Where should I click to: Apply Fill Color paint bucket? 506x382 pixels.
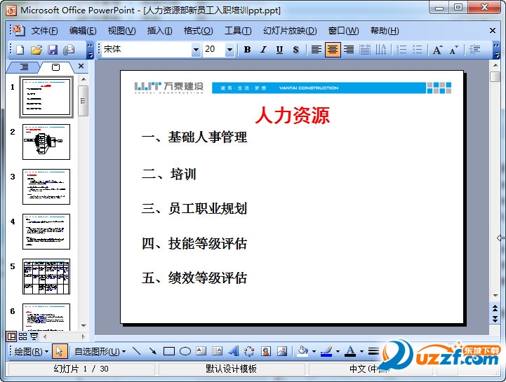[x=302, y=351]
